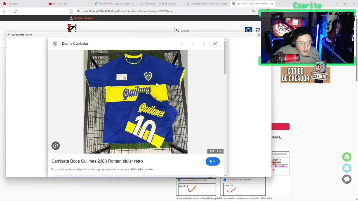Viewport: 358px width, 201px height.
Task: Open a new browser tab with plus
Action: pos(279,4)
